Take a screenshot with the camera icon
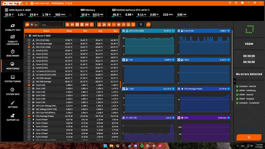 pos(242,3)
